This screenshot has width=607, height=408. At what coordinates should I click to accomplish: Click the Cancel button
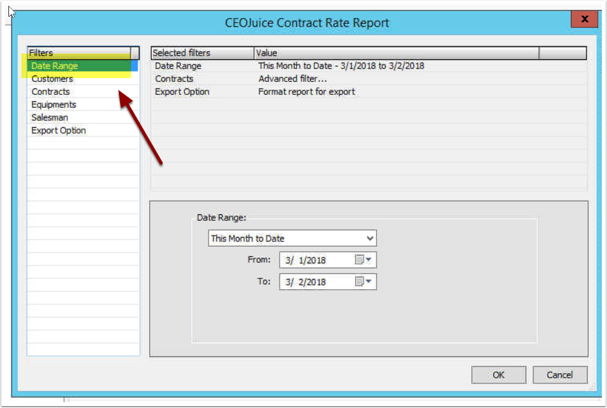(x=560, y=374)
